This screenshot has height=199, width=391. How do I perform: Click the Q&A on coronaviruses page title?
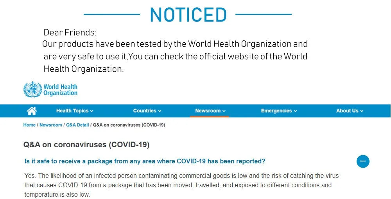(x=86, y=145)
